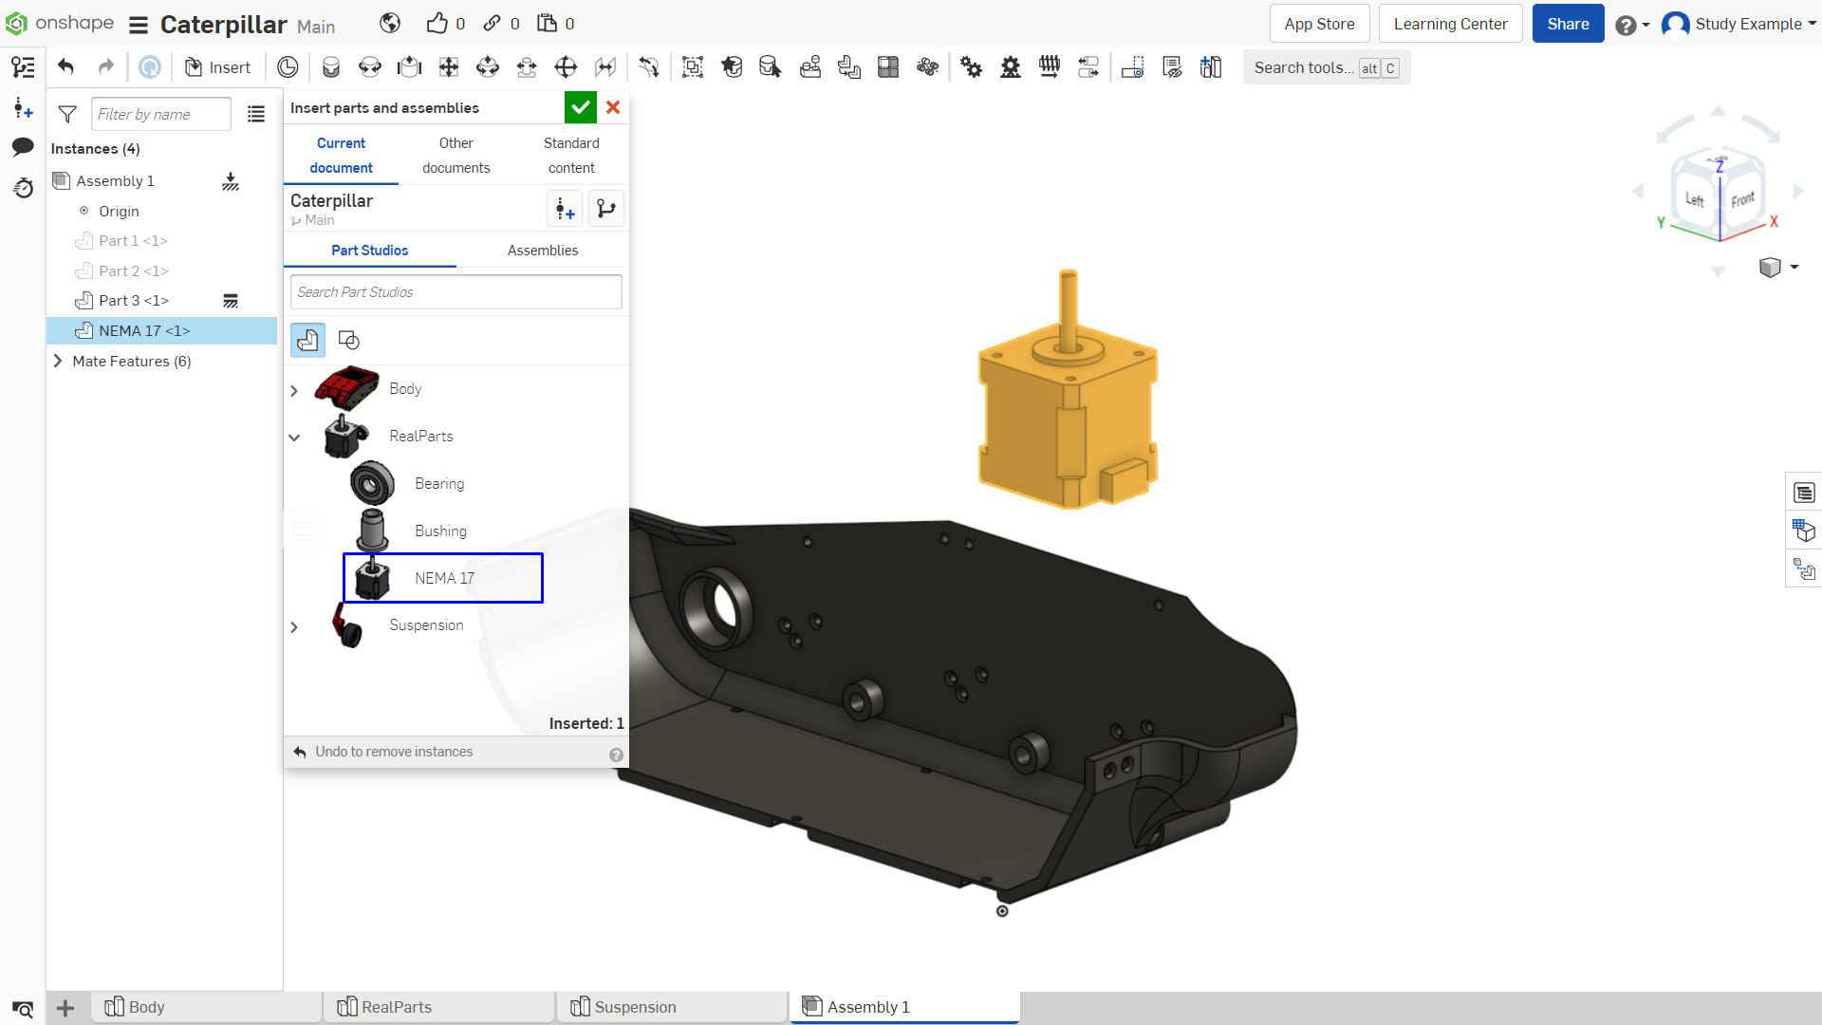Select the Cylindrical mate tool
This screenshot has width=1822, height=1025.
point(488,66)
